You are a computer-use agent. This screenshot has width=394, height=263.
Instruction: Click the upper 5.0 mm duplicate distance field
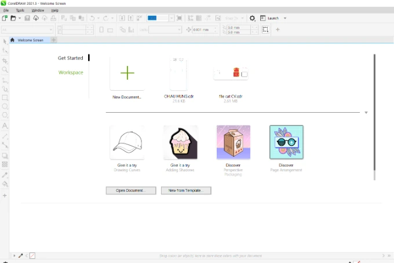pos(239,27)
